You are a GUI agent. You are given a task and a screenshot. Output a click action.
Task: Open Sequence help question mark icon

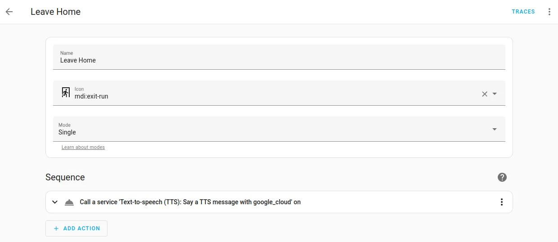(x=502, y=177)
